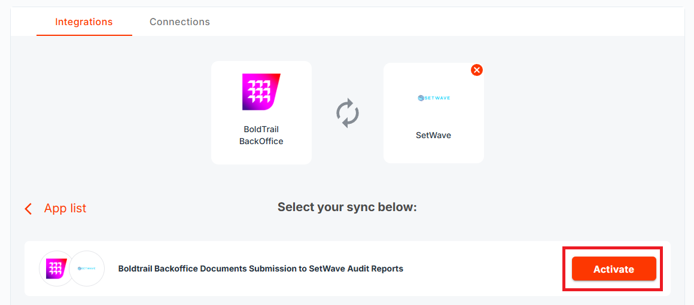Click the BoldTrail BackOffice logo in the top card
Viewport: 694px width, 305px height.
pyautogui.click(x=261, y=92)
